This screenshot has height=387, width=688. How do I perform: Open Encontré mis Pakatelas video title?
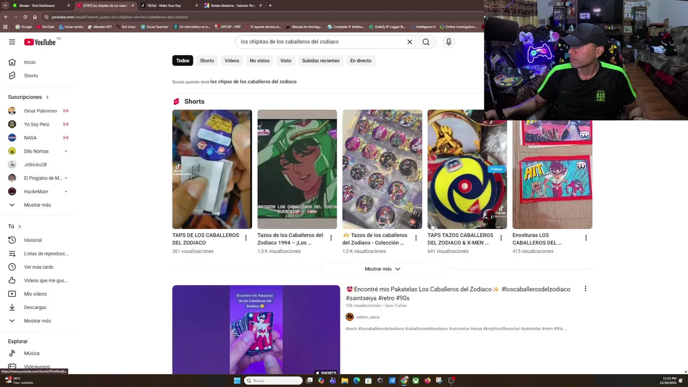(x=458, y=293)
